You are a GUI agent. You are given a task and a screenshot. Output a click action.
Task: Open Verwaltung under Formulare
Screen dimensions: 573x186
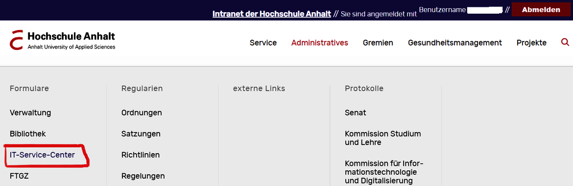(x=30, y=113)
